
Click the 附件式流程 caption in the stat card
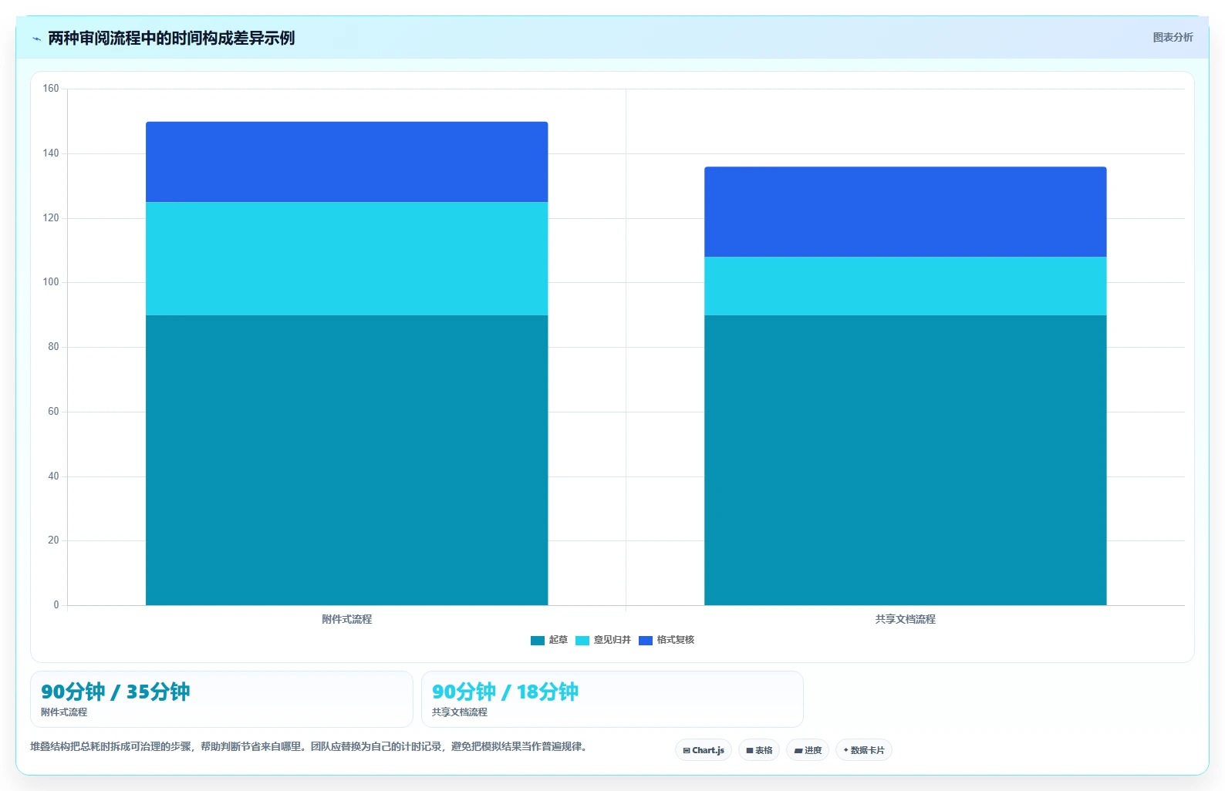(64, 712)
